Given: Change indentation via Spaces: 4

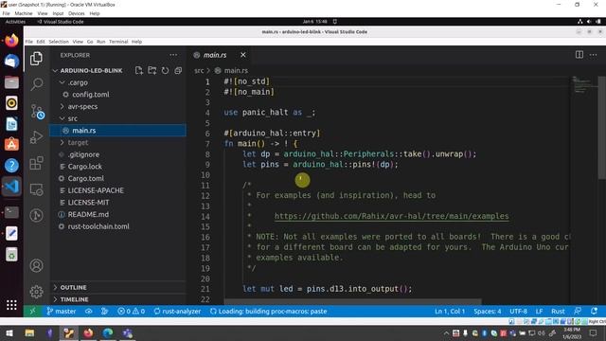Looking at the screenshot, I should [x=488, y=312].
